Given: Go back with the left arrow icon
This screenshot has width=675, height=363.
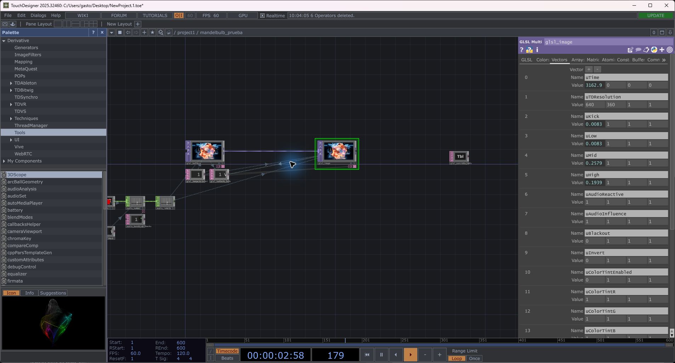Looking at the screenshot, I should 128,32.
